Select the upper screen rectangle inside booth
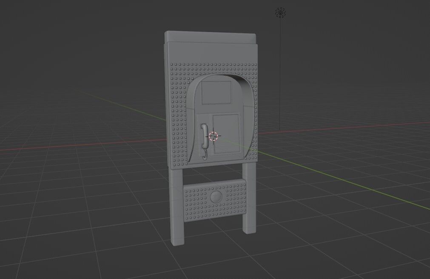The width and height of the screenshot is (430, 279). (x=216, y=92)
